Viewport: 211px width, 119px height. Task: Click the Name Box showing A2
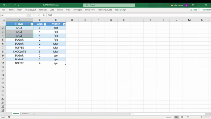(13, 15)
